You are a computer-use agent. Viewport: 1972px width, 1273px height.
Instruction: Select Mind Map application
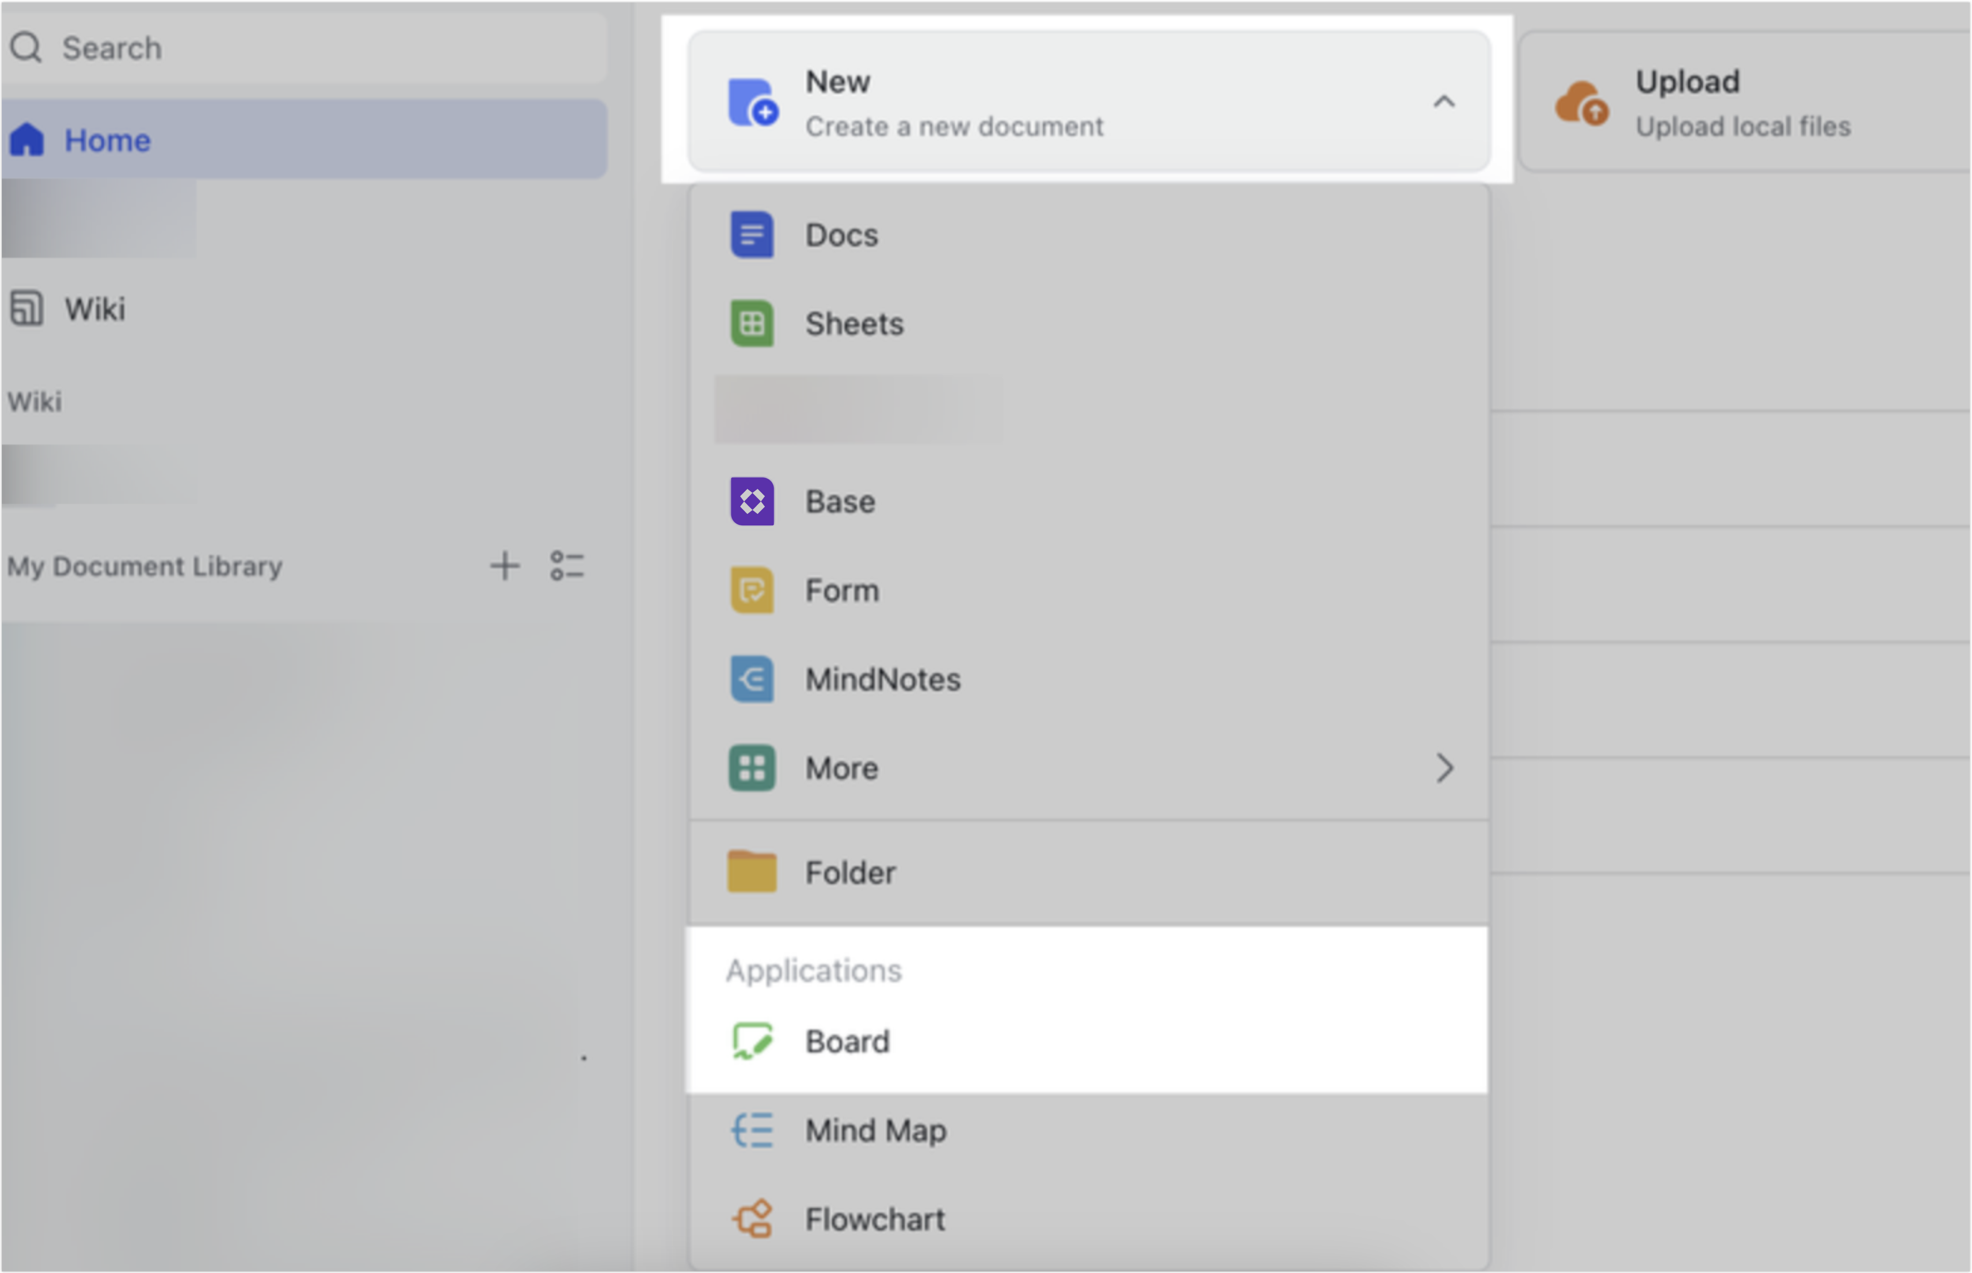1088,1130
